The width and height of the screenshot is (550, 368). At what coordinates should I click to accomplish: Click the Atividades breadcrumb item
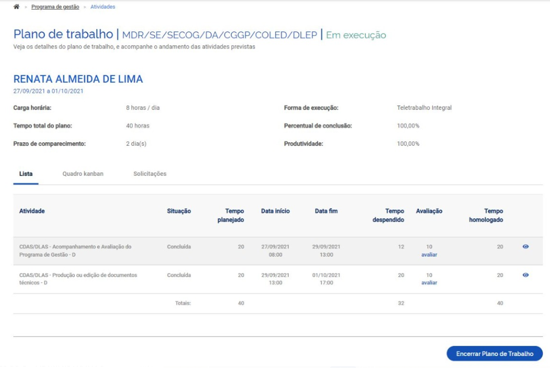pyautogui.click(x=102, y=7)
